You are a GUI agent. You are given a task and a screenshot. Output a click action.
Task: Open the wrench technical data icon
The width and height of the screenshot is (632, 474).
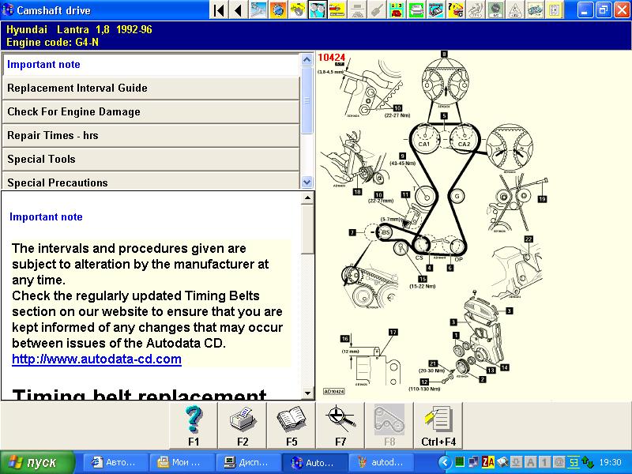[x=258, y=9]
